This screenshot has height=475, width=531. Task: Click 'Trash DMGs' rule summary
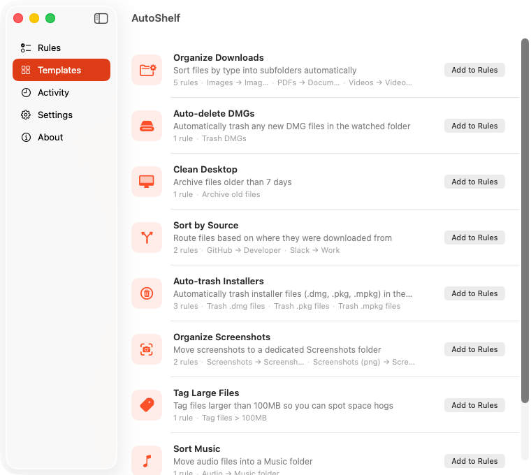(x=224, y=138)
